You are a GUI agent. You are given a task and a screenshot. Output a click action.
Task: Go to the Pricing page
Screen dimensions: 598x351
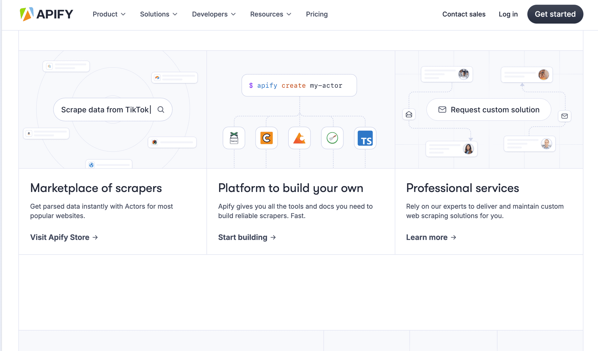pyautogui.click(x=317, y=14)
